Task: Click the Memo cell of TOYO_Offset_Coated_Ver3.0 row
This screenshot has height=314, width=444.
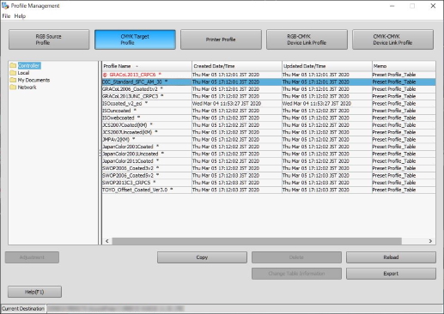Action: click(404, 190)
